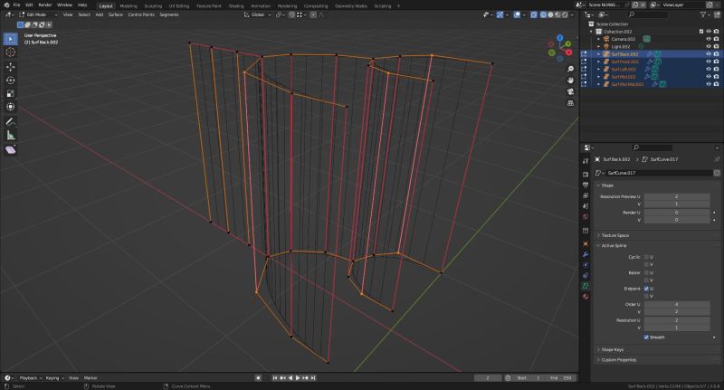Hide Light.002 with its eye icon
724x390 pixels.
click(709, 47)
